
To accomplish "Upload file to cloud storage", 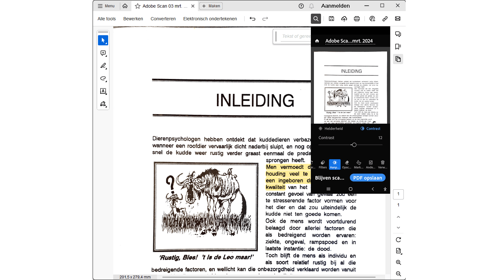I will 344,19.
